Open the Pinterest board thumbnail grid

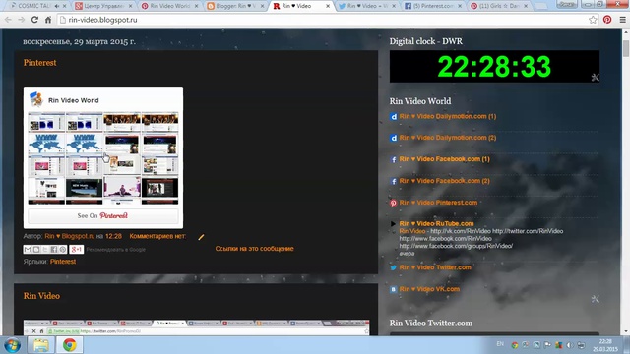tap(103, 159)
